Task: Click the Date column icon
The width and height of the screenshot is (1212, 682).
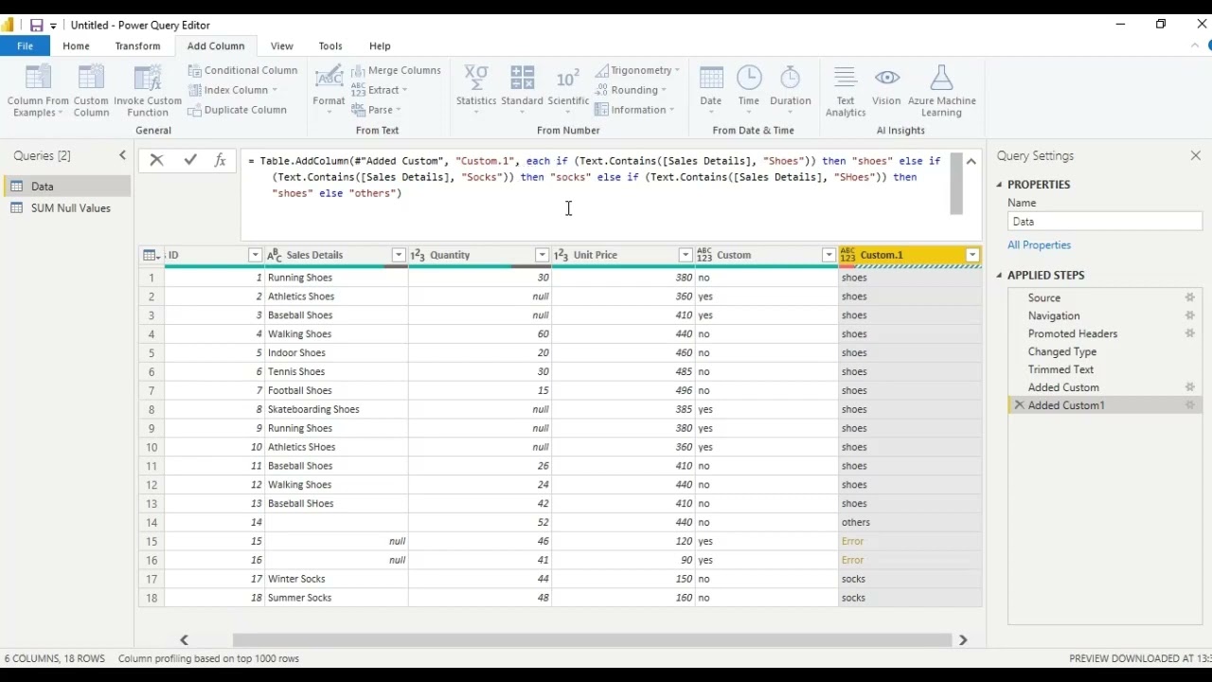Action: pyautogui.click(x=710, y=80)
